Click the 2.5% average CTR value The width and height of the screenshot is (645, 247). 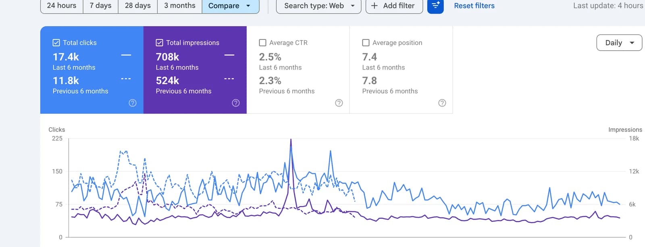point(270,57)
